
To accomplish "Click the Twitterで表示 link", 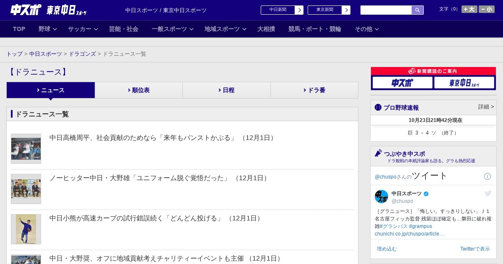I will click(475, 249).
